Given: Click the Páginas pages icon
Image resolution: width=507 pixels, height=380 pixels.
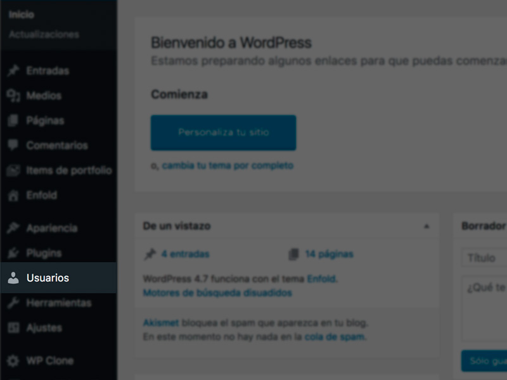Looking at the screenshot, I should [13, 120].
